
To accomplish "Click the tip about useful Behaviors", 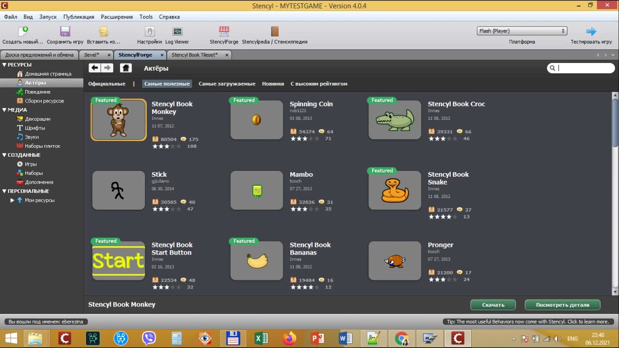I will pyautogui.click(x=528, y=322).
